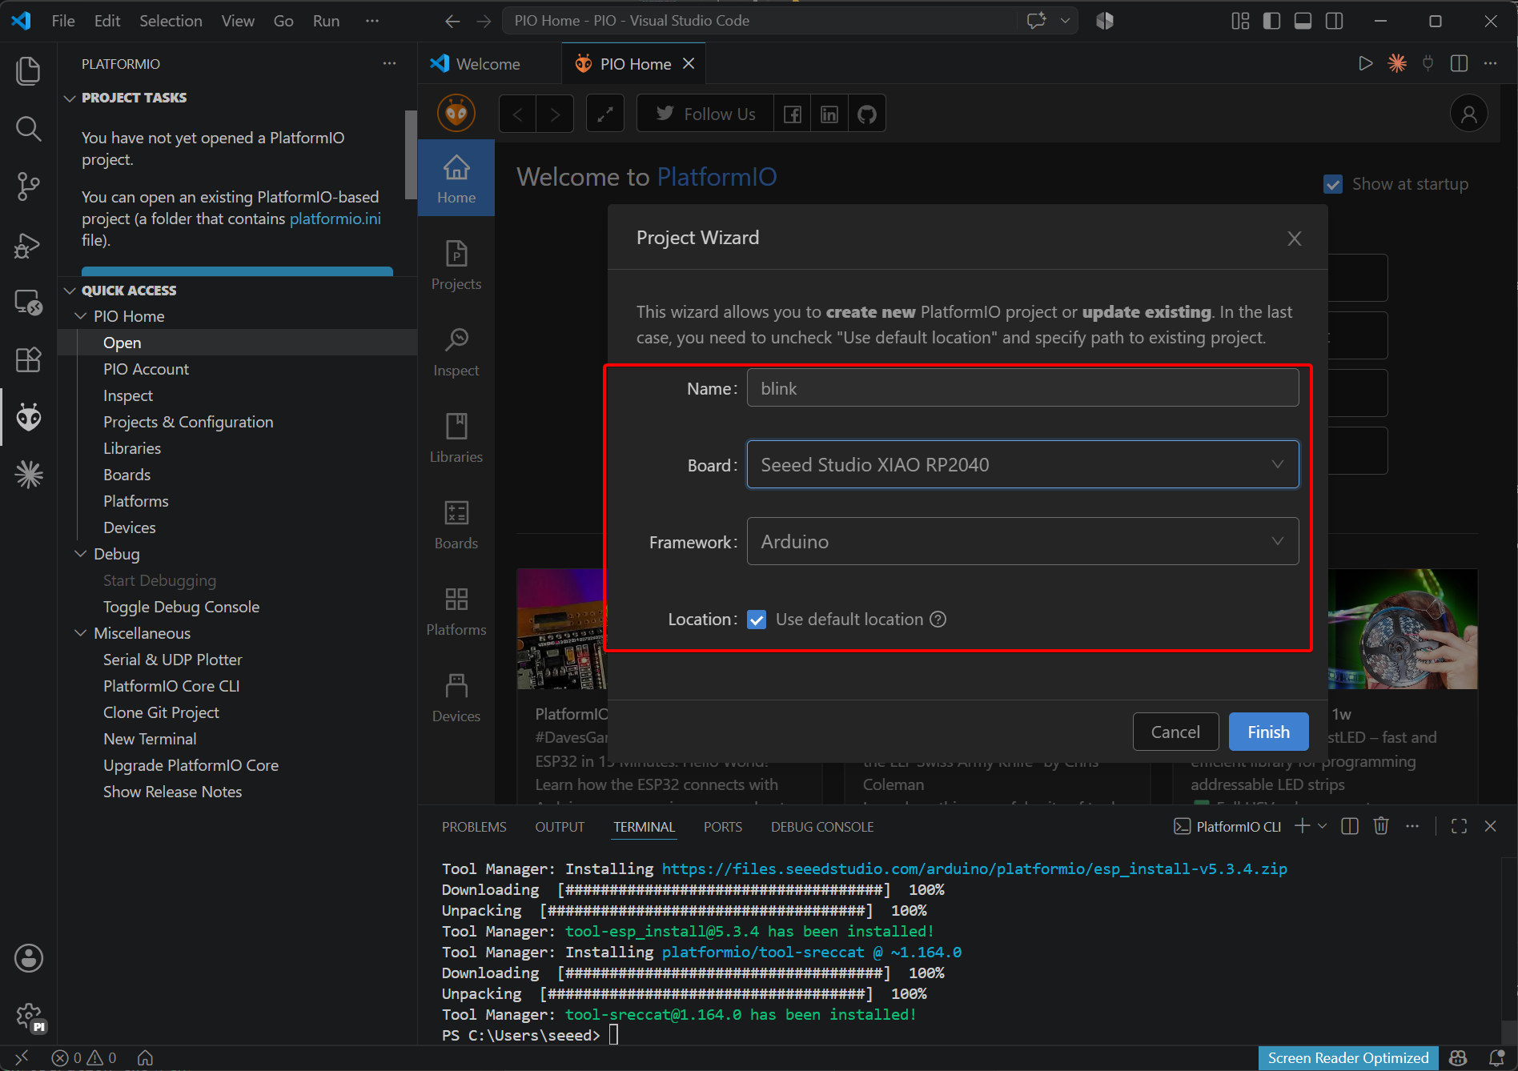Open Run and Debug view
Screen dimensions: 1518x1071
(28, 244)
